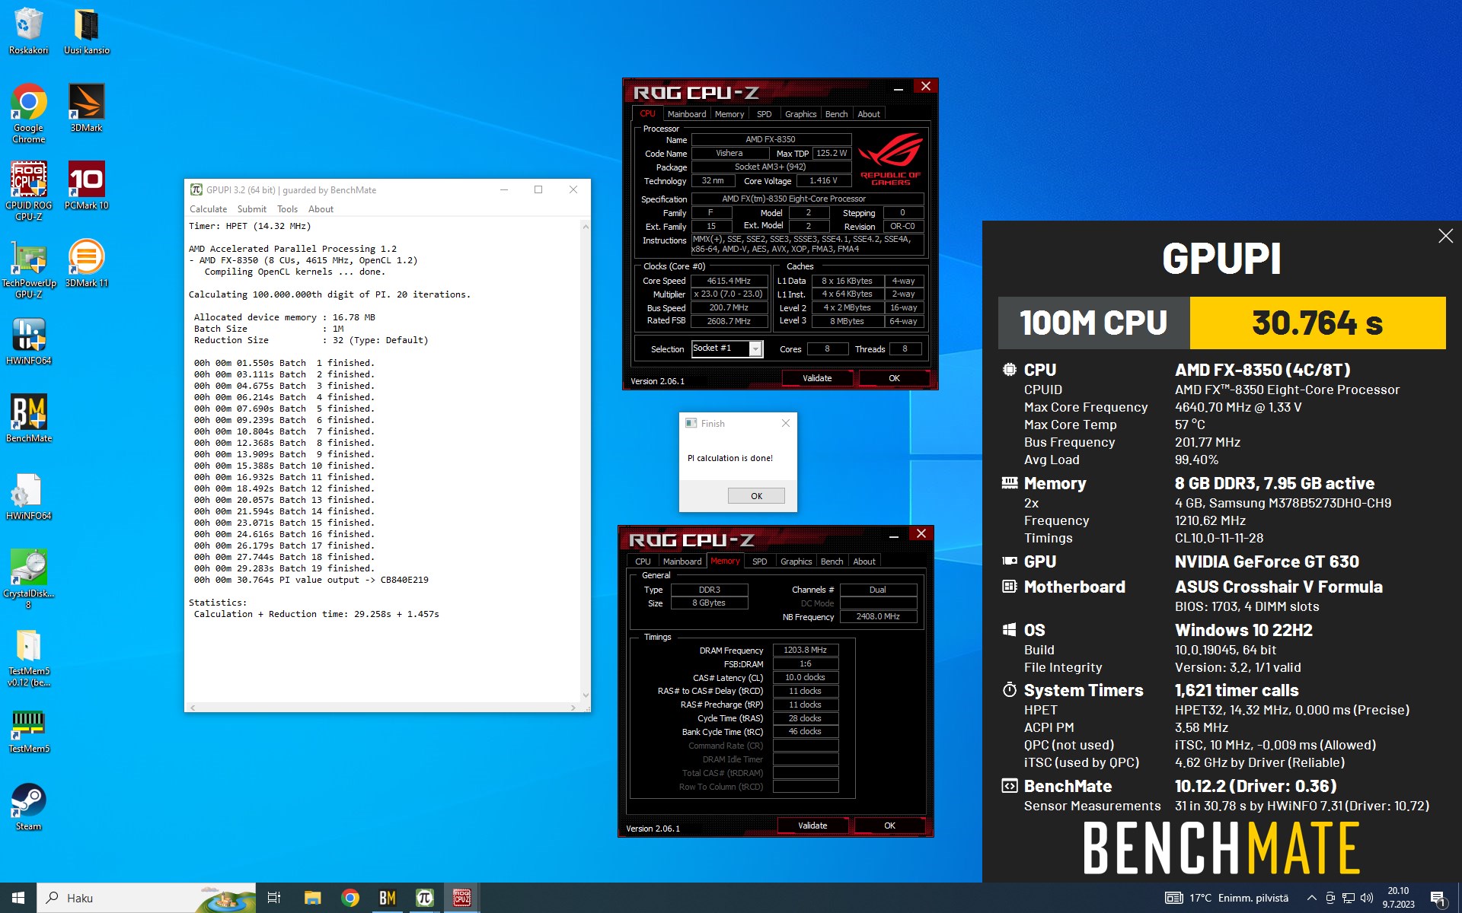
Task: Switch to CPU tab in bottom CPU-Z
Action: pos(643,561)
